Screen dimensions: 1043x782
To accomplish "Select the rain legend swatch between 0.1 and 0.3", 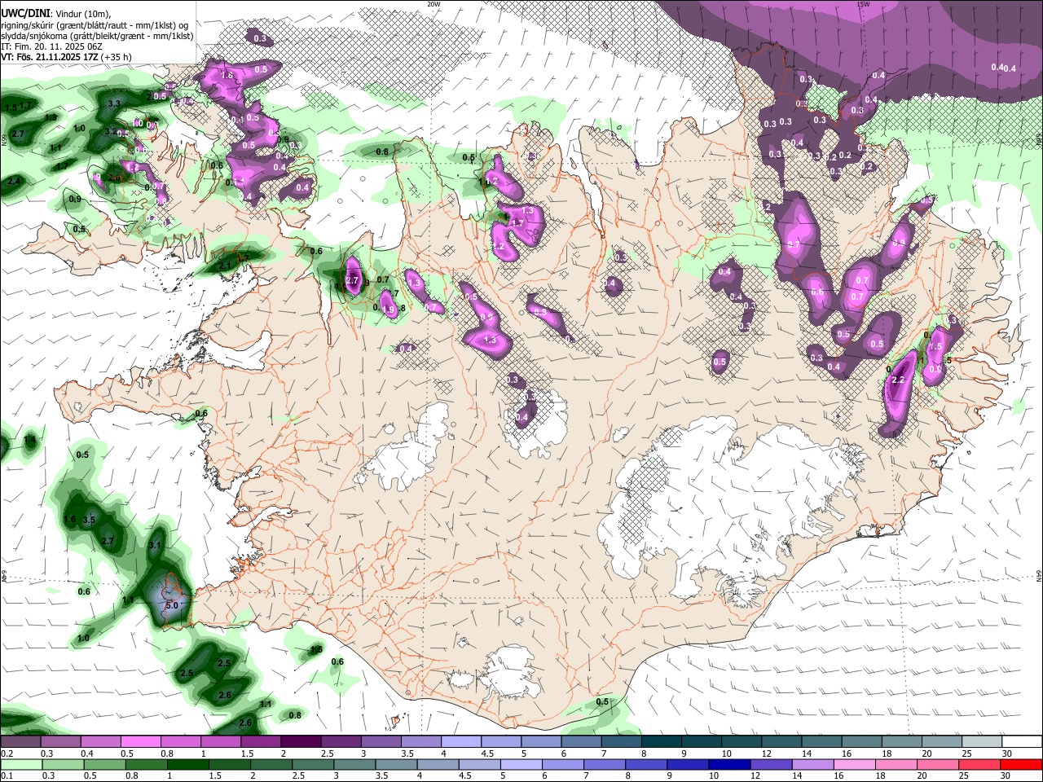I will (x=21, y=764).
